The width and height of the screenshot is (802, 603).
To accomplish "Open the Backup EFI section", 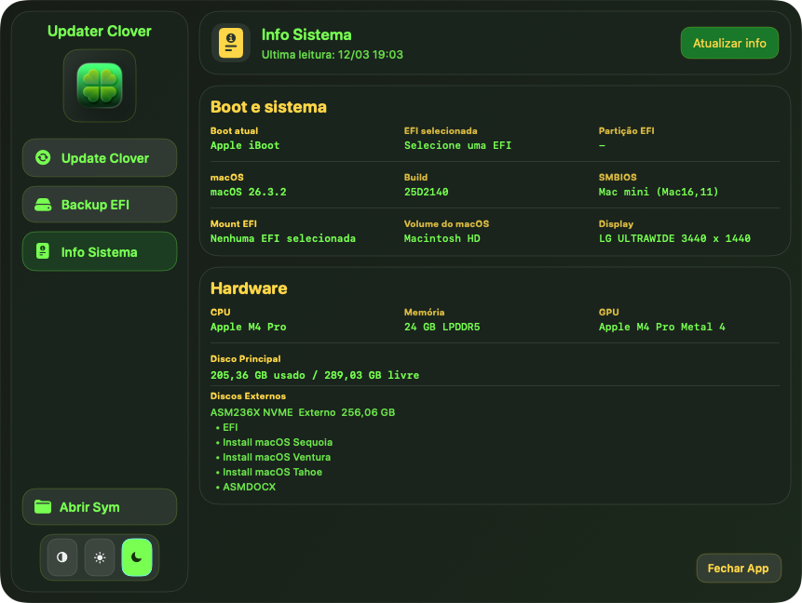I will (100, 205).
